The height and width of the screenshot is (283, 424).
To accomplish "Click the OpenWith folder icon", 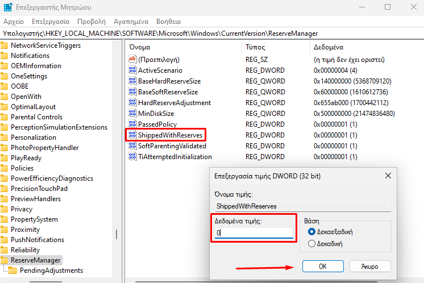I will coord(4,97).
